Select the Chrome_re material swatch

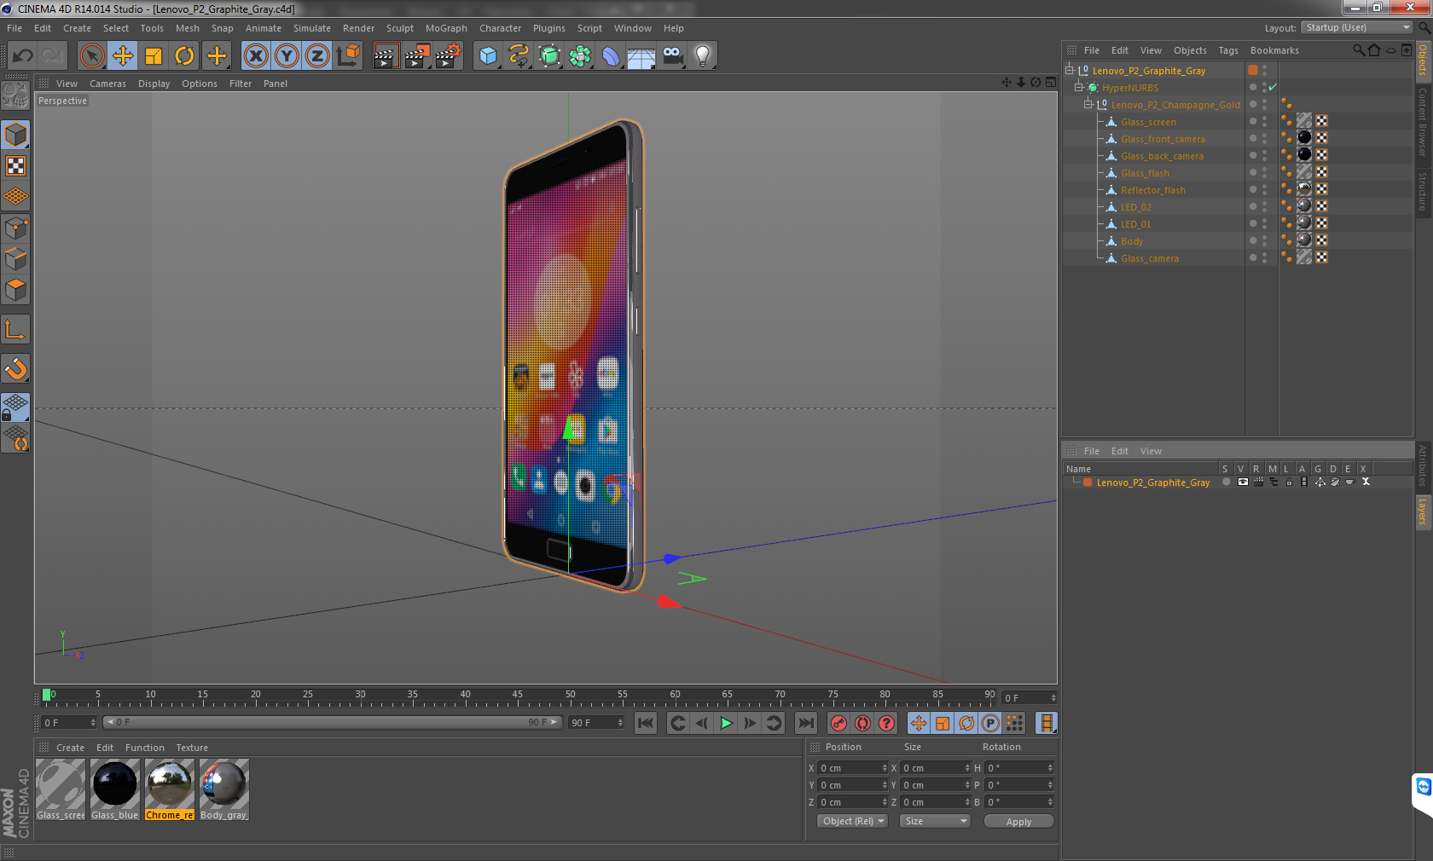170,789
